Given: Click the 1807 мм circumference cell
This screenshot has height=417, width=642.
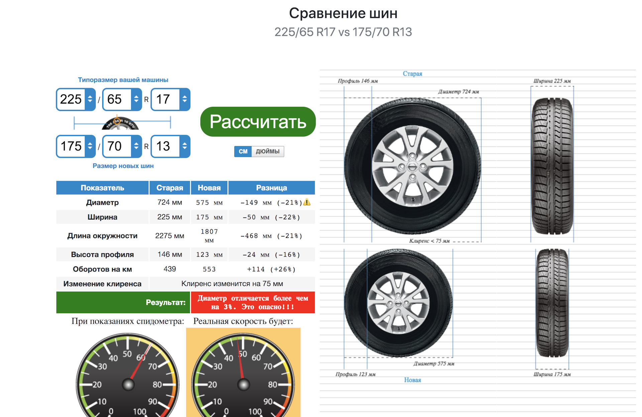Looking at the screenshot, I should [209, 236].
